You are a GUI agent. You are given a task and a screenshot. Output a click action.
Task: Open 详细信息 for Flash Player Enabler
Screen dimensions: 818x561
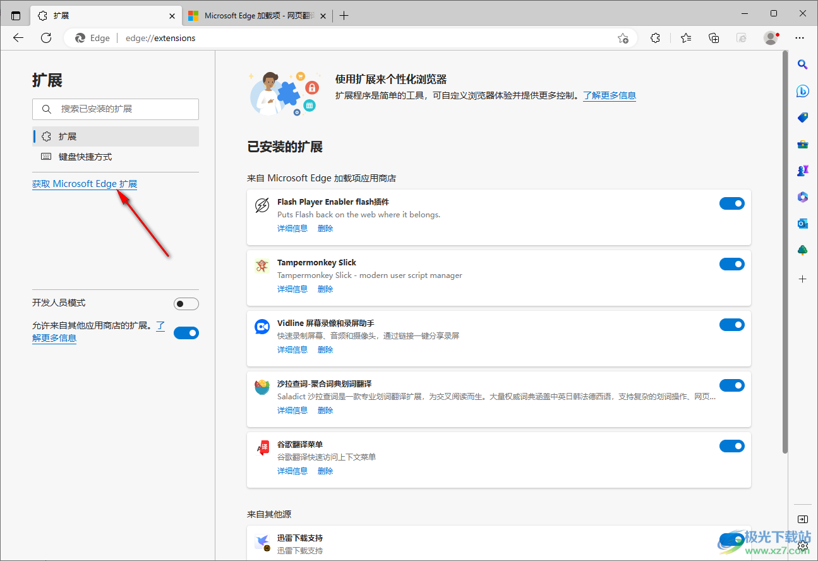(x=292, y=228)
